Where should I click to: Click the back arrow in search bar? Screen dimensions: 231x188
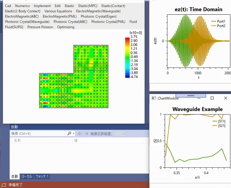(x=80, y=134)
